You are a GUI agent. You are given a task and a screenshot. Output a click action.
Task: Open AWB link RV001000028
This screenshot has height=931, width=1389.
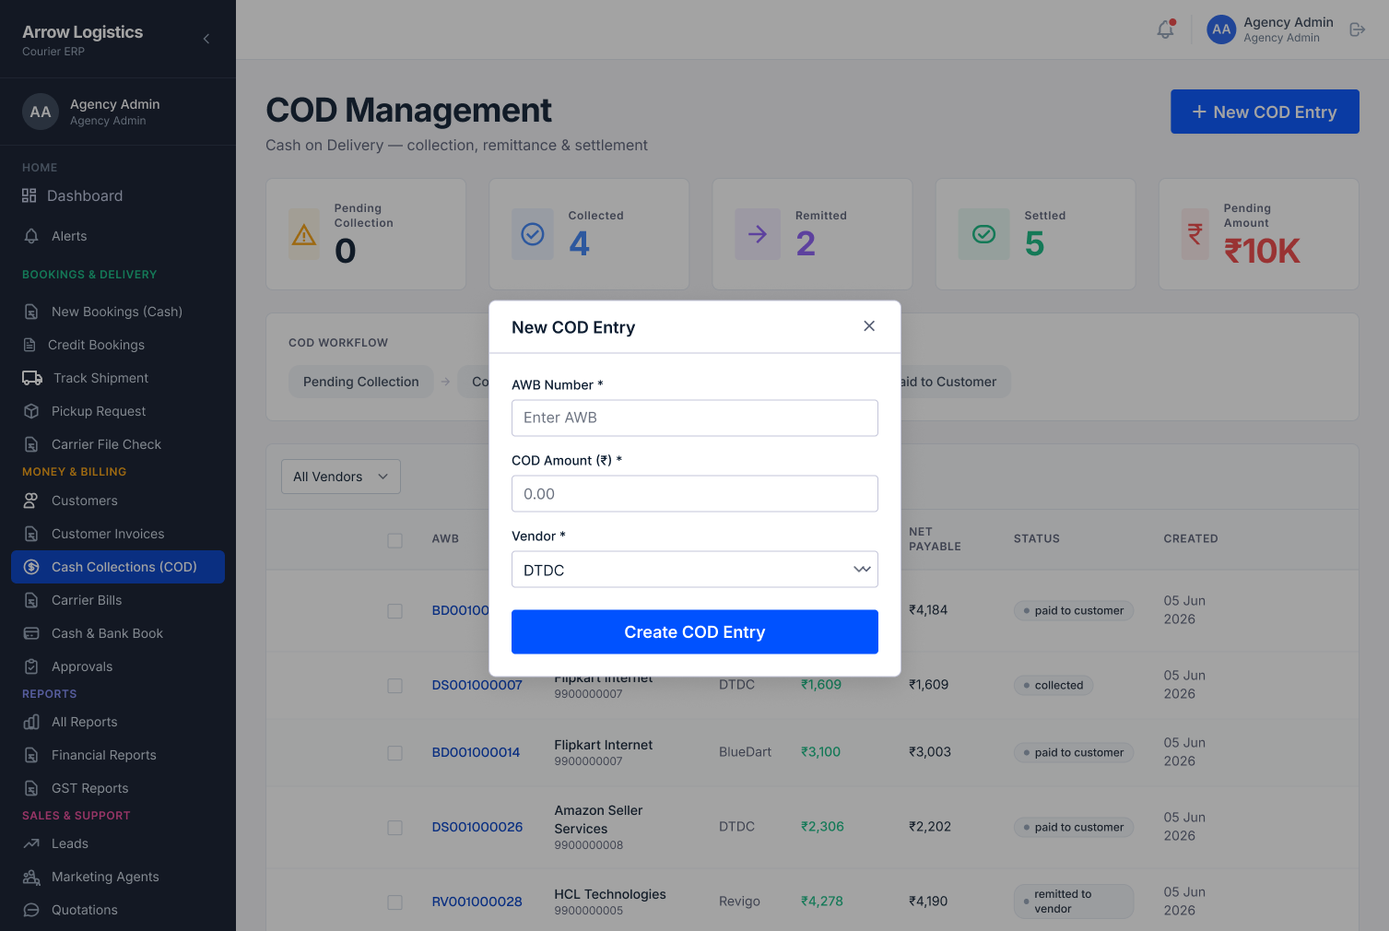(x=477, y=902)
